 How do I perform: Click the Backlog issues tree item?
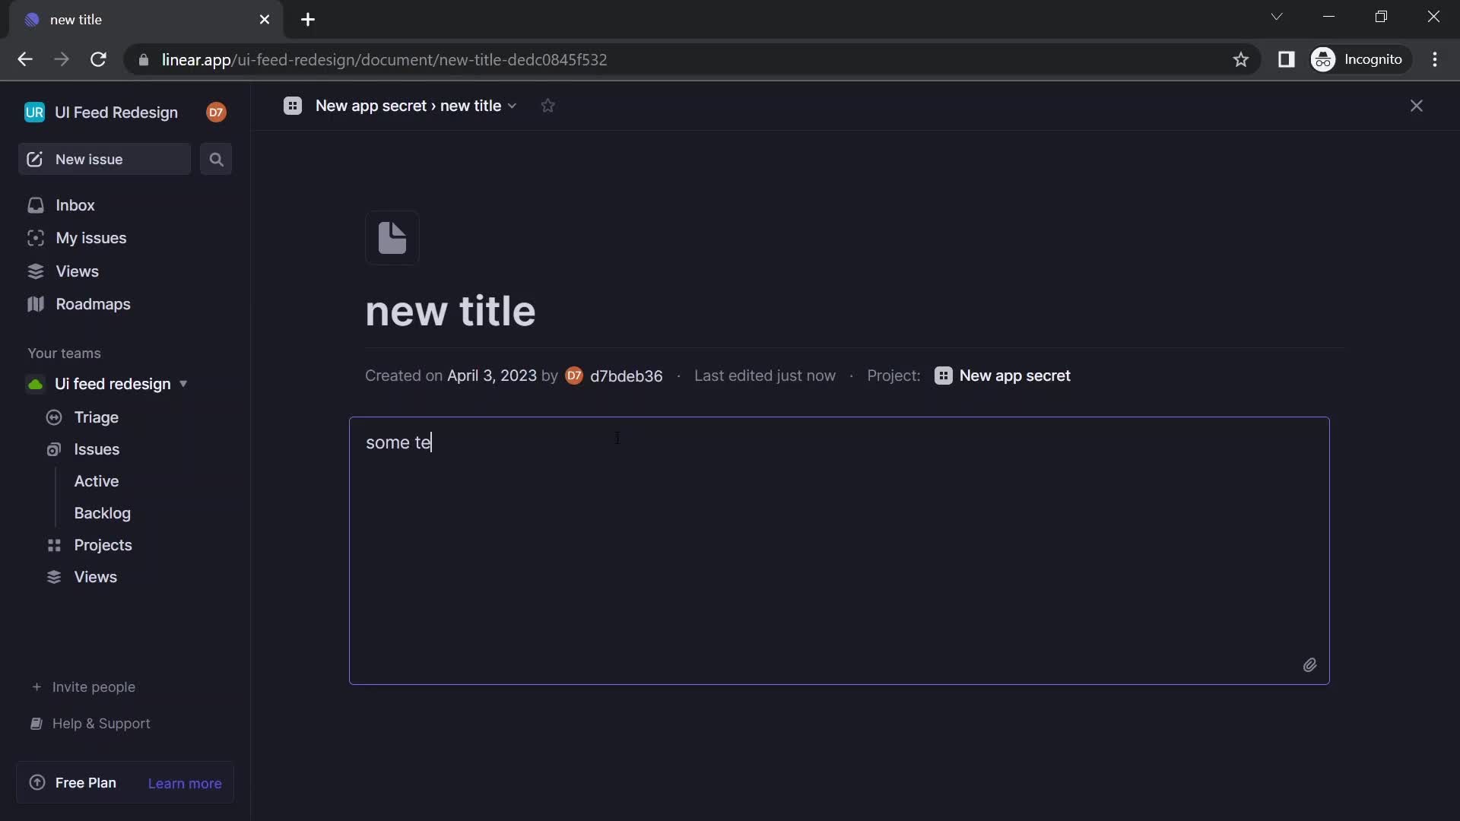103,512
